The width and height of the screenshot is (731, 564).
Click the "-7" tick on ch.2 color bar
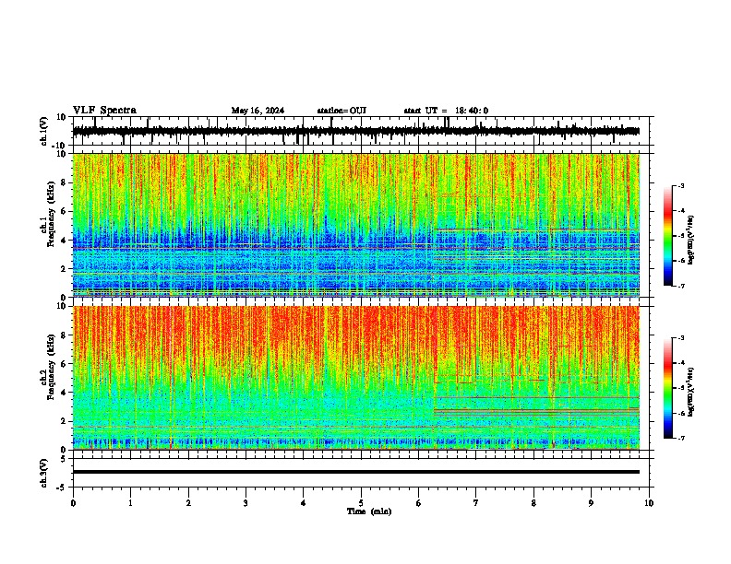click(x=681, y=439)
